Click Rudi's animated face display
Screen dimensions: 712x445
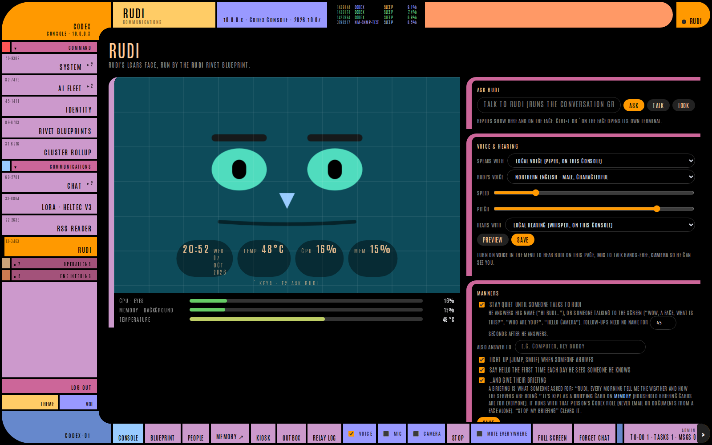(x=287, y=185)
